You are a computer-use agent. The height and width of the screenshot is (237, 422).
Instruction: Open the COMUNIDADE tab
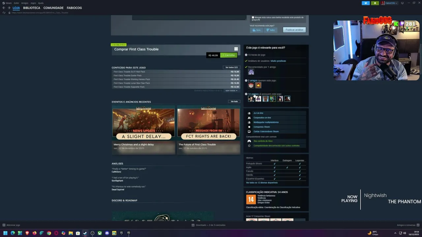pos(53,8)
